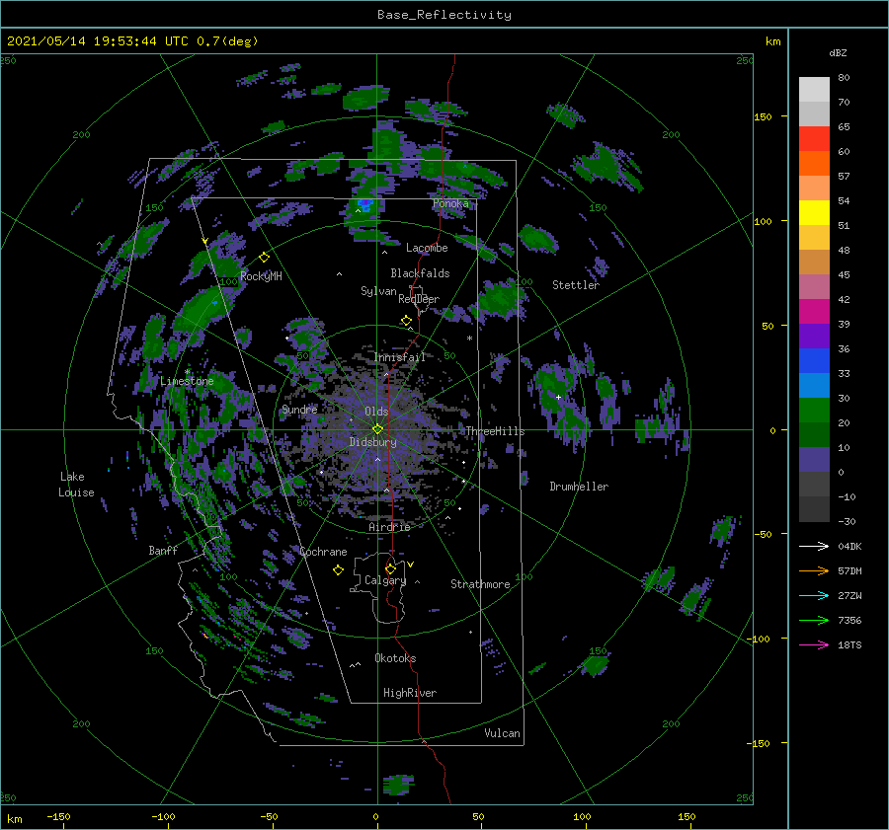Pick the red 60–65 dBZ swatch
This screenshot has width=889, height=830.
pyautogui.click(x=814, y=139)
